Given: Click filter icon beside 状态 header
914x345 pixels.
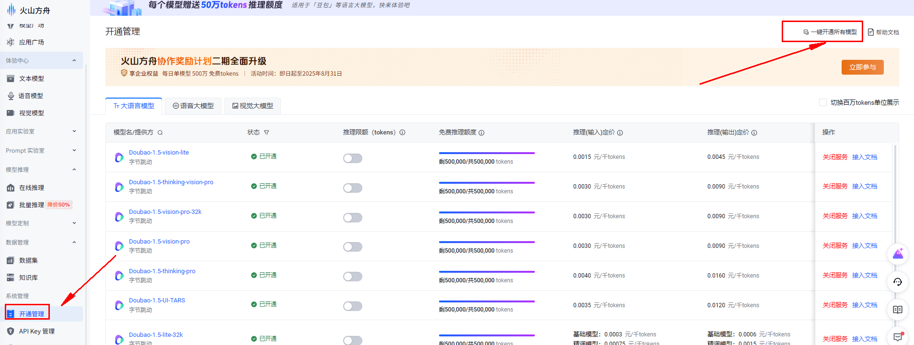Looking at the screenshot, I should pos(266,133).
